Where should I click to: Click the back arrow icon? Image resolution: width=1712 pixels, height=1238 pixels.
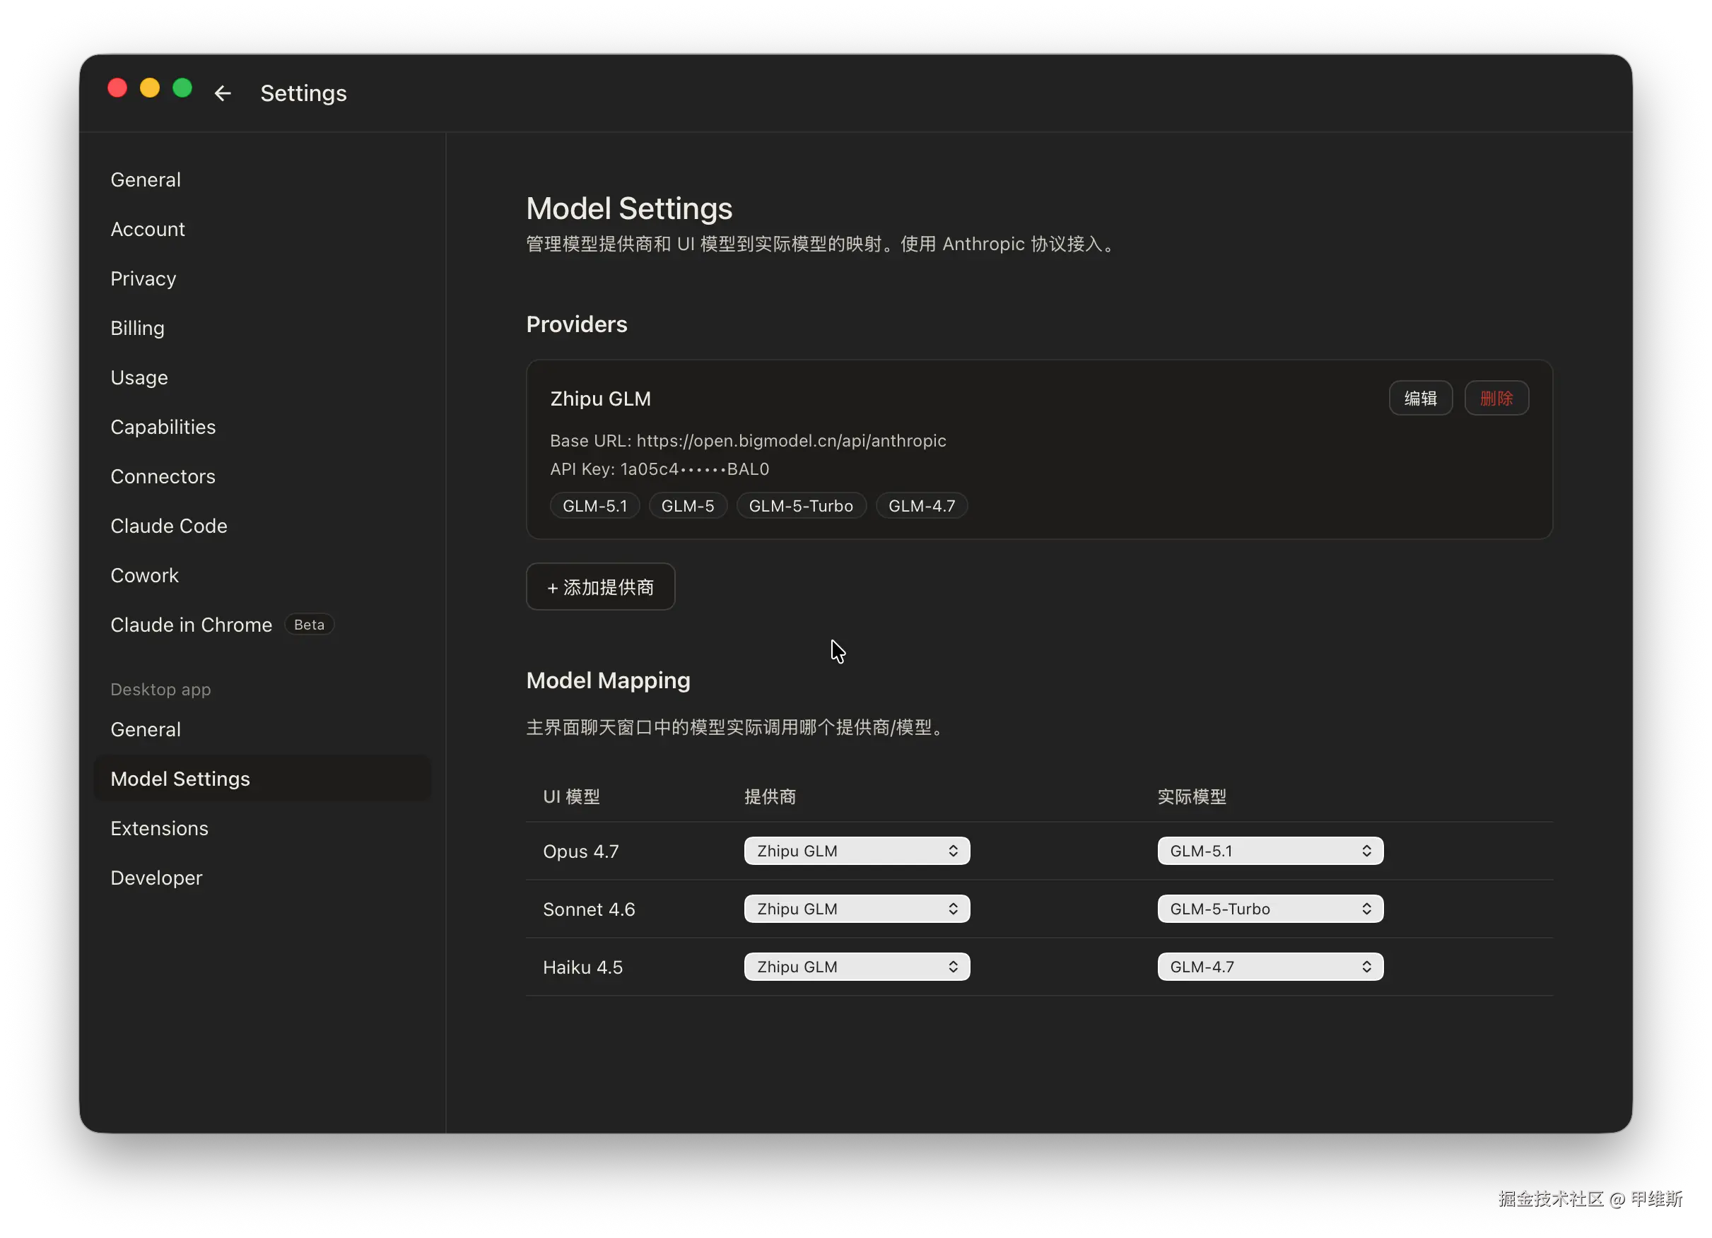222,93
